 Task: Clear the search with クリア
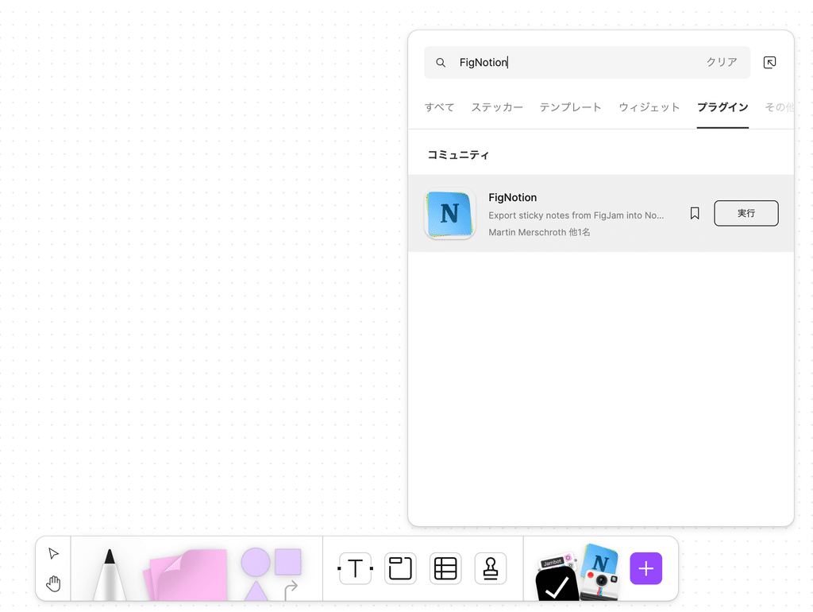coord(722,62)
